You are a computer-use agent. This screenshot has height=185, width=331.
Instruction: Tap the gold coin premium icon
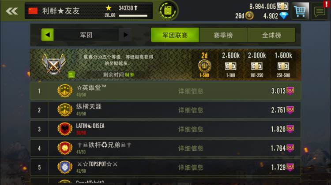click(x=249, y=16)
